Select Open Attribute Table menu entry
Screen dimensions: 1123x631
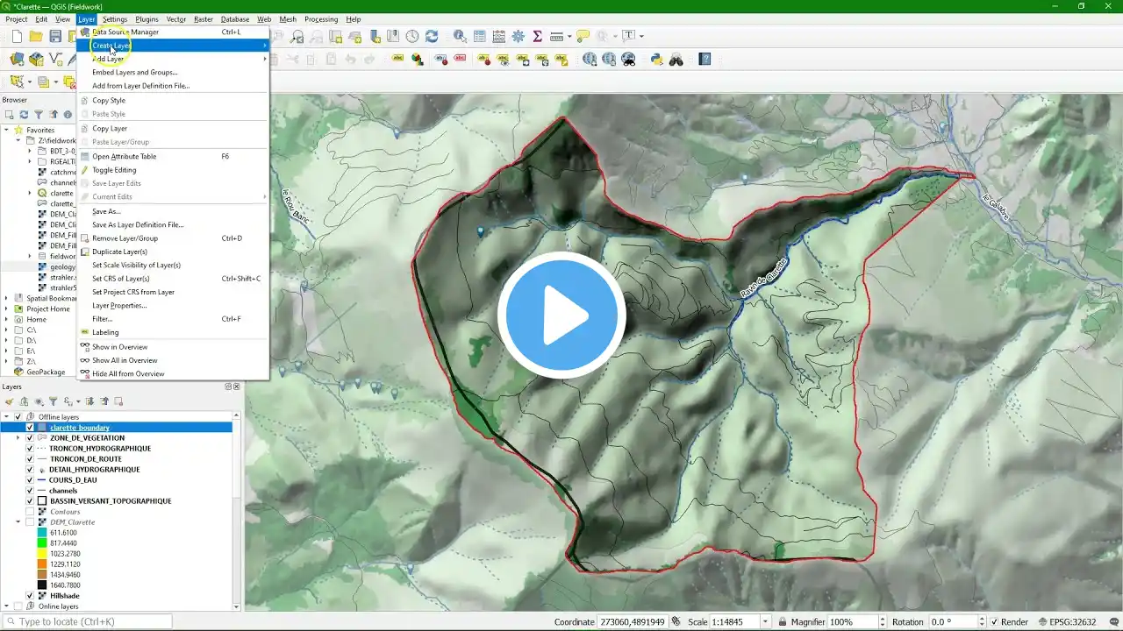pos(124,156)
